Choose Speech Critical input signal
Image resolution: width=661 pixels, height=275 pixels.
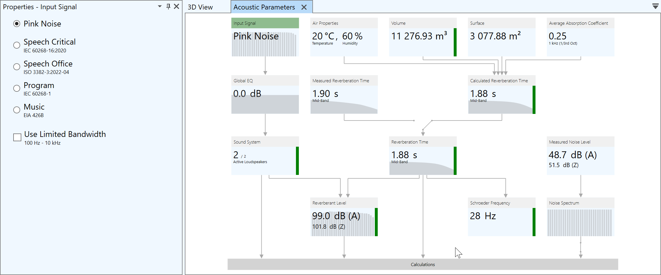coord(17,45)
